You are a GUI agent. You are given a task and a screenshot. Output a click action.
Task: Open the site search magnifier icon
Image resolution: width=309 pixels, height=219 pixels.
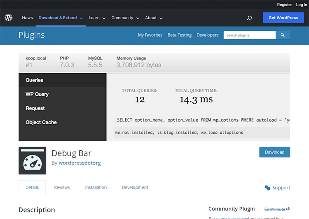(x=249, y=18)
